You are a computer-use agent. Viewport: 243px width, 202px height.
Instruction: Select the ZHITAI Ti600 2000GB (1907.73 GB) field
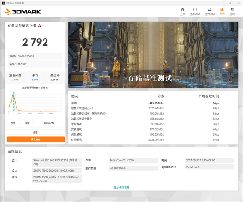click(x=57, y=170)
